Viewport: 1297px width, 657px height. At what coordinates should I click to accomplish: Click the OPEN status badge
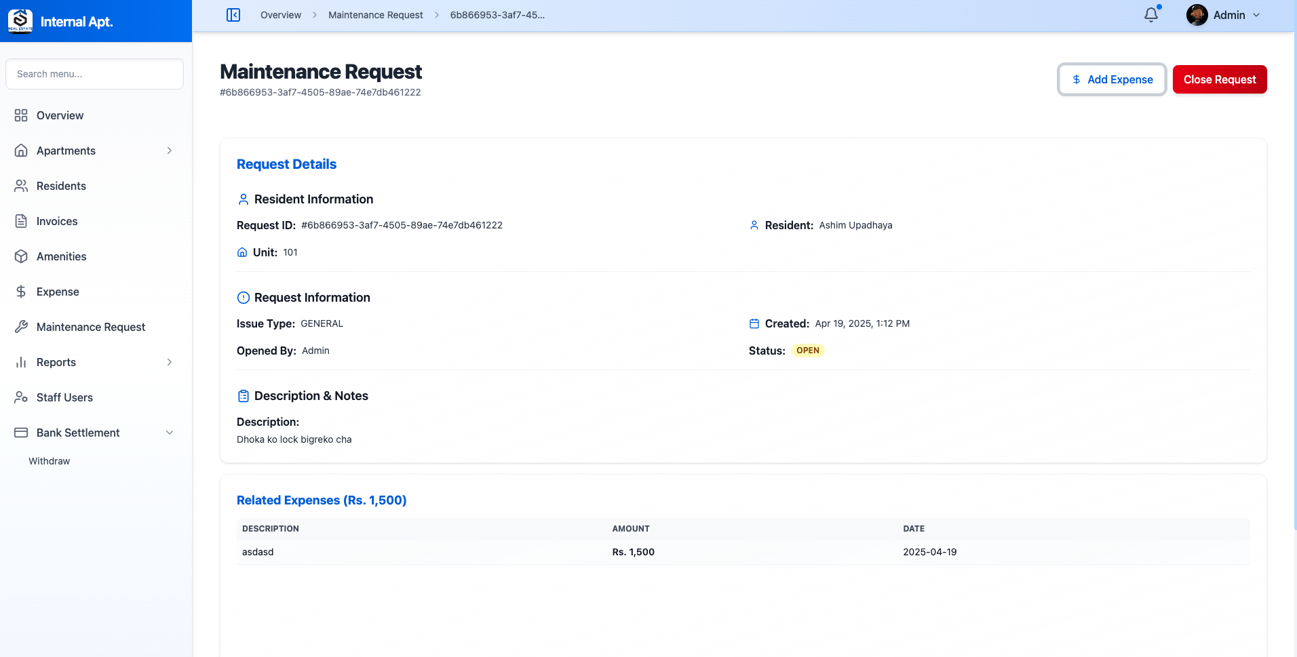click(808, 351)
